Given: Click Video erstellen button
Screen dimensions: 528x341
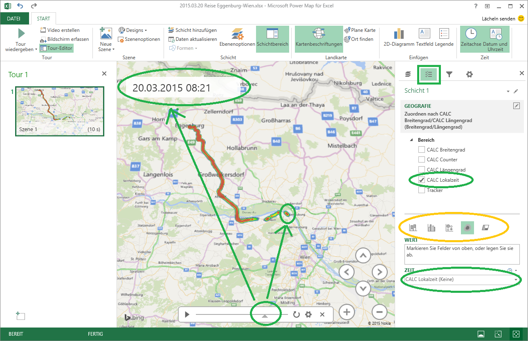Looking at the screenshot, I should [x=60, y=30].
